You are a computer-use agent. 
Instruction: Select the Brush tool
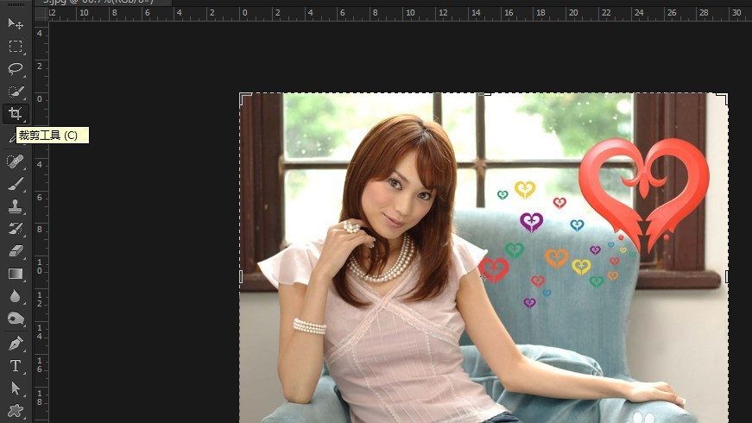click(16, 184)
